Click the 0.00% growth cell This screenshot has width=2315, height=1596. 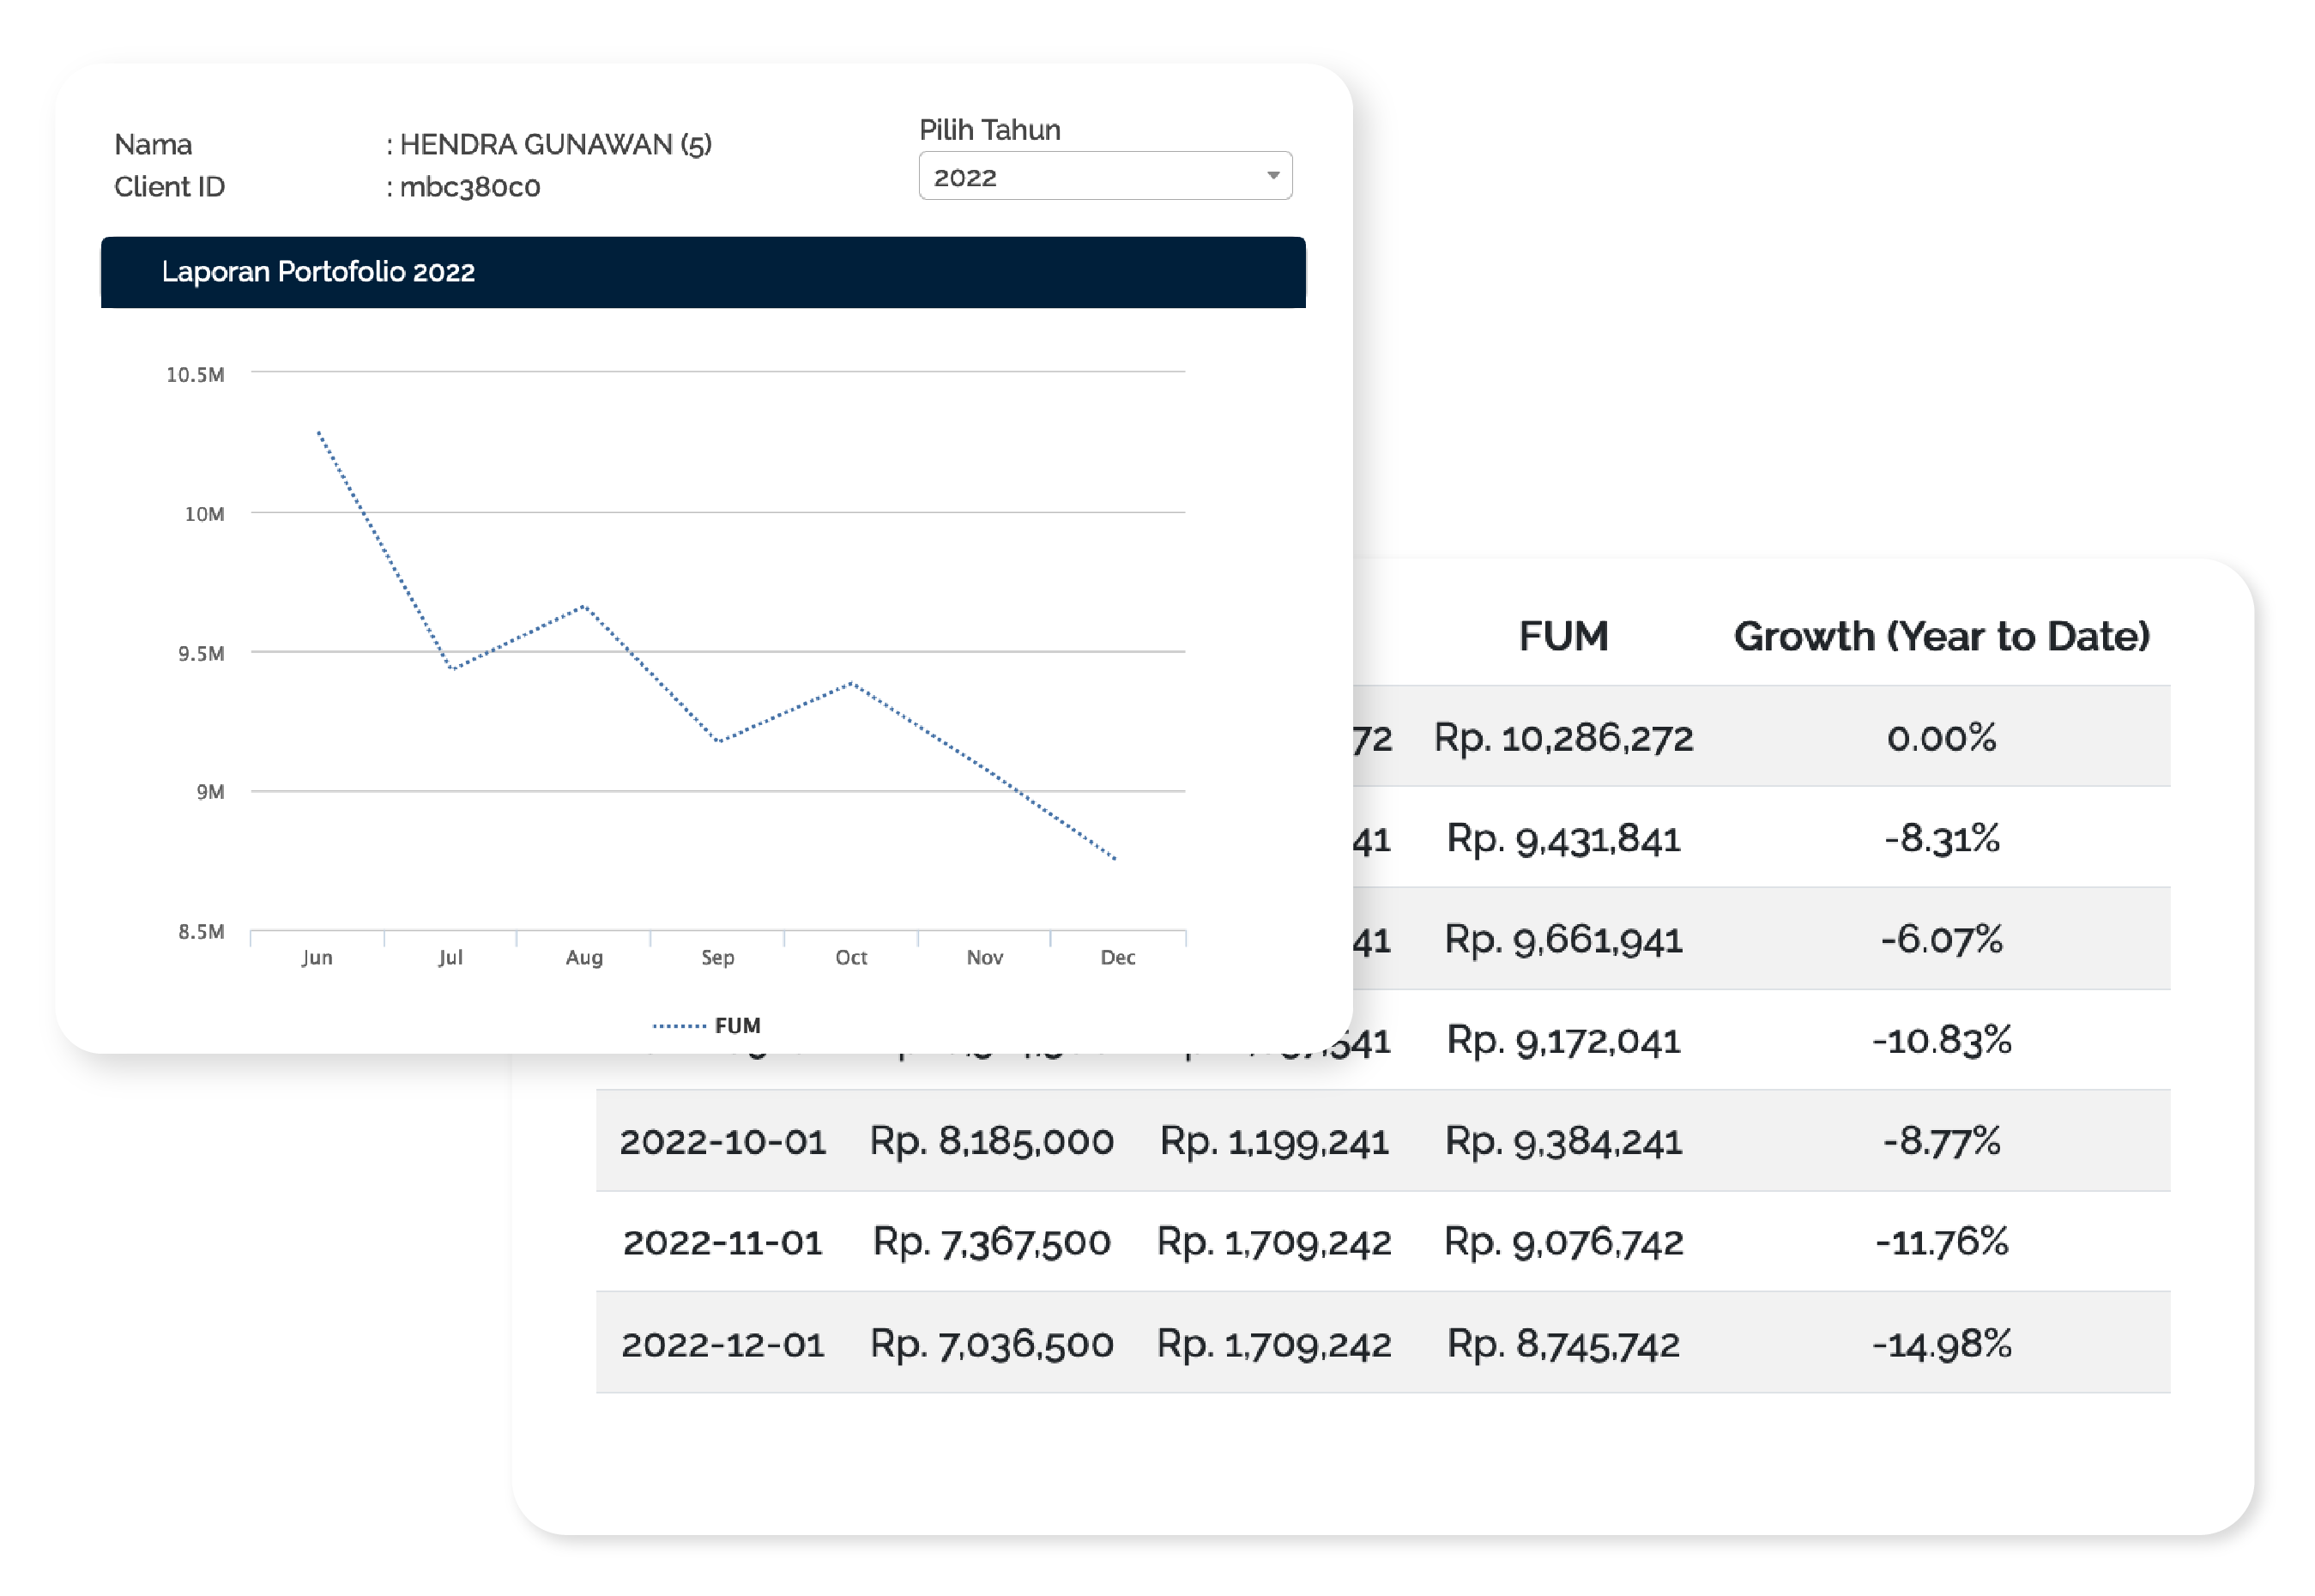(x=1940, y=738)
